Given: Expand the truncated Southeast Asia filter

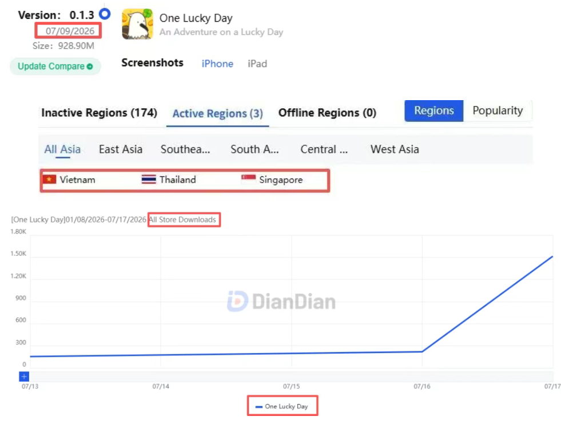Looking at the screenshot, I should 185,149.
